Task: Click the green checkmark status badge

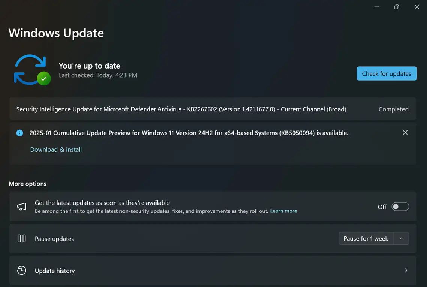Action: 43,78
